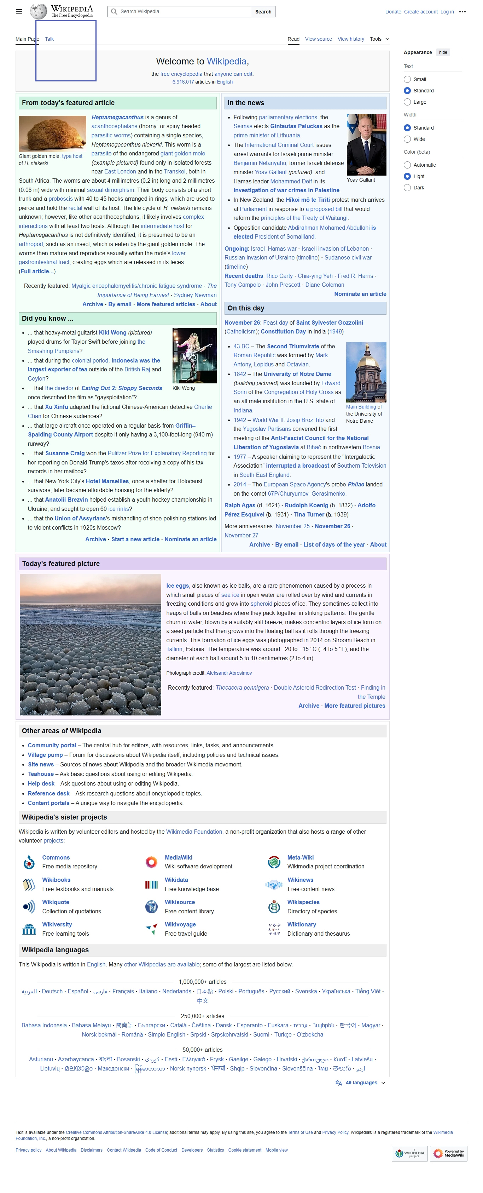Click the Wikipedia globe logo

38,11
